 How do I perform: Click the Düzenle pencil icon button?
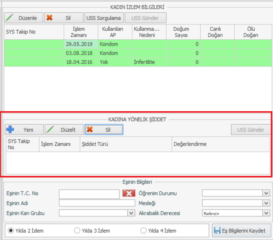click(23, 18)
